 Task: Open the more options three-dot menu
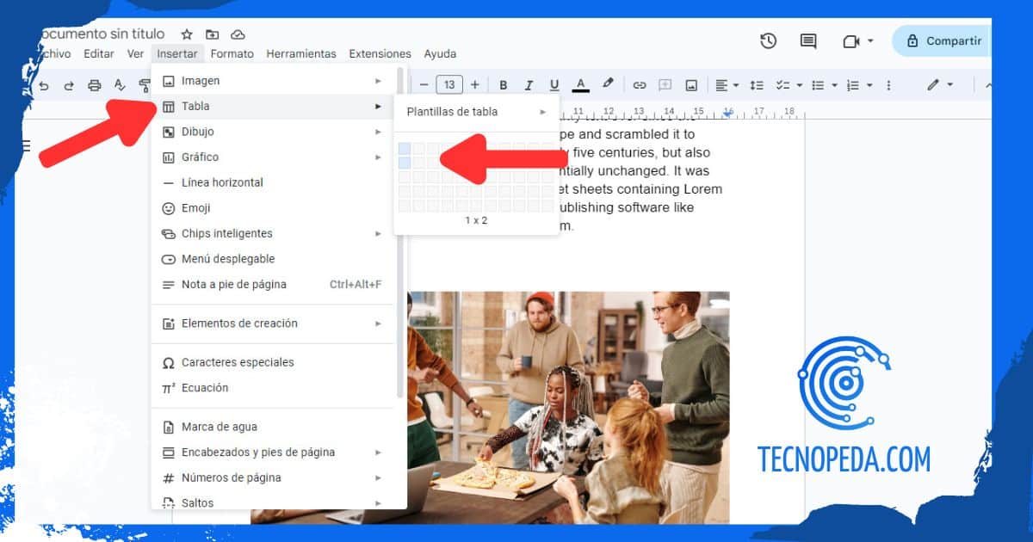[888, 85]
